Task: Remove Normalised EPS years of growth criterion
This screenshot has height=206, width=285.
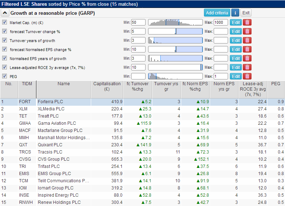Action: tap(247, 58)
